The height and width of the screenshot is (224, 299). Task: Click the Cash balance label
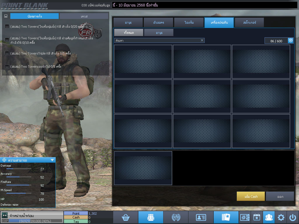(76, 217)
